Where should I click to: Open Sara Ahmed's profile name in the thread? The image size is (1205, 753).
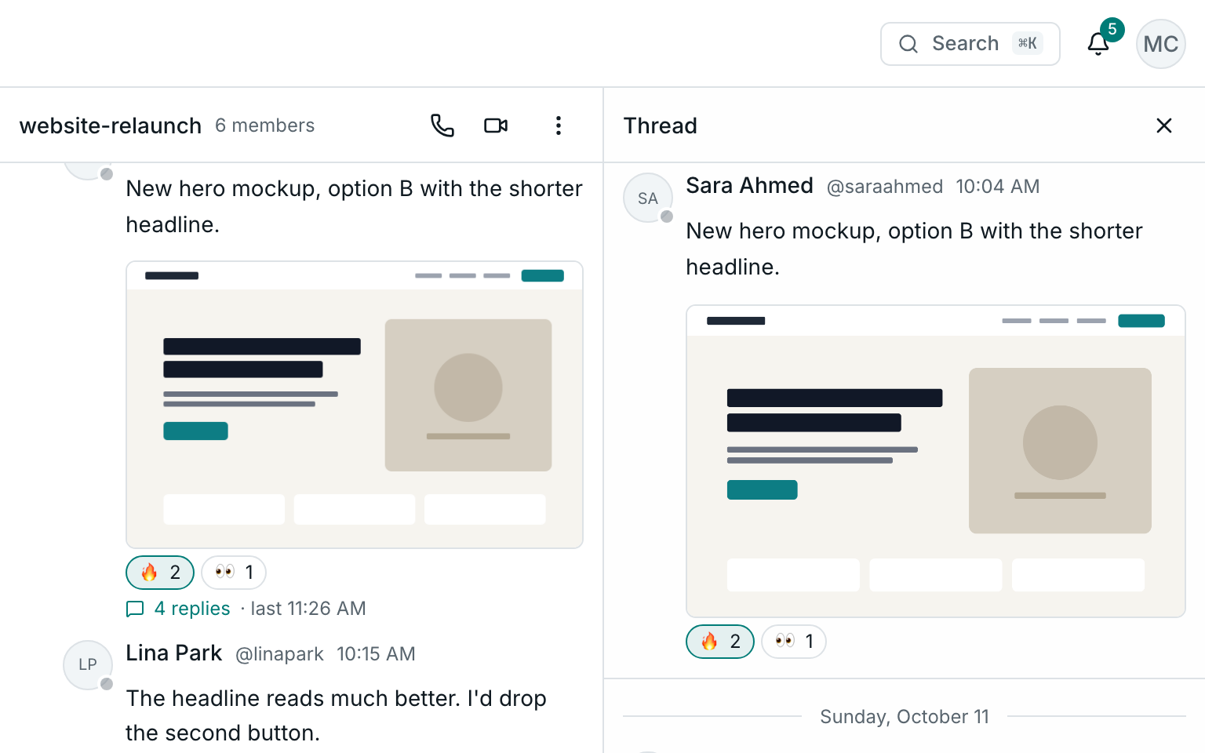point(750,186)
